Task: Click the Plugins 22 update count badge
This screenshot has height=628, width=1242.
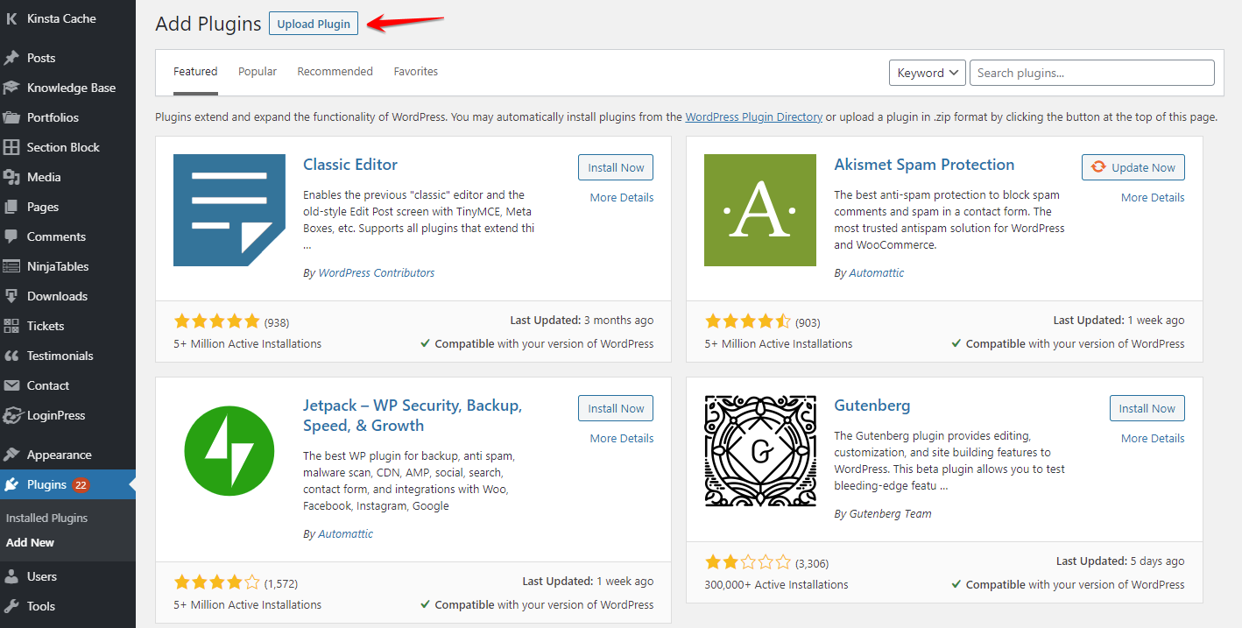Action: 81,484
